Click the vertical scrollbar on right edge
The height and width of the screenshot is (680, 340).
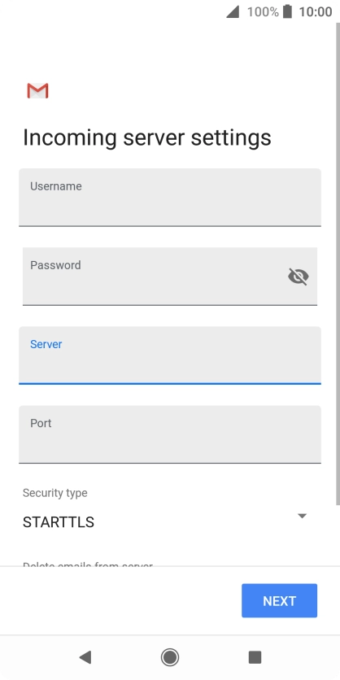[338, 264]
